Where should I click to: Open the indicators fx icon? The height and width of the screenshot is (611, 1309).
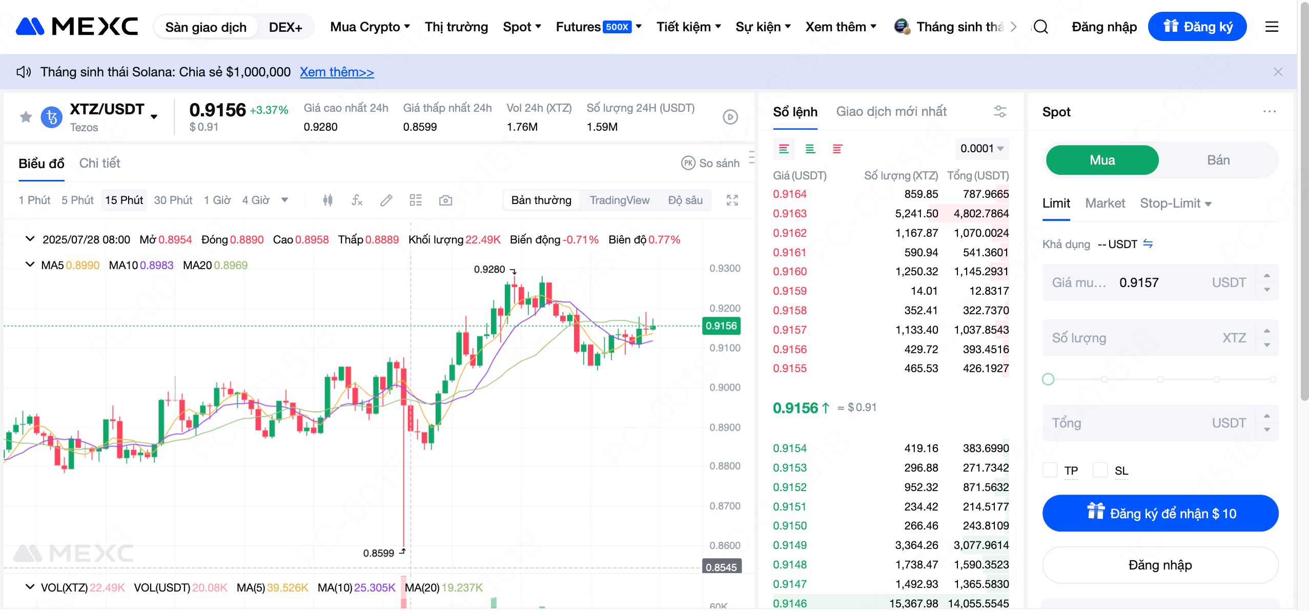click(x=357, y=200)
